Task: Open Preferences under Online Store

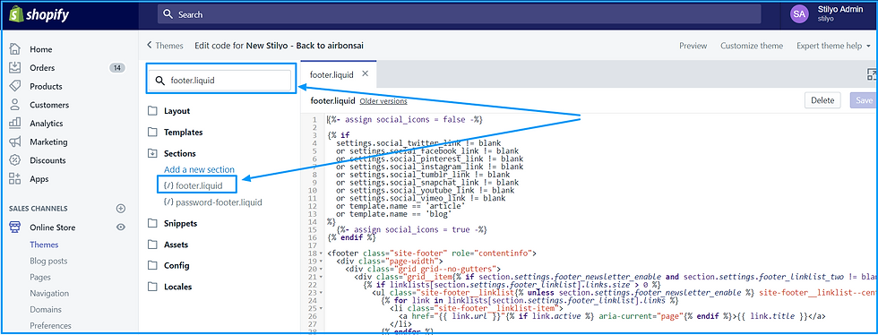Action: click(x=50, y=325)
